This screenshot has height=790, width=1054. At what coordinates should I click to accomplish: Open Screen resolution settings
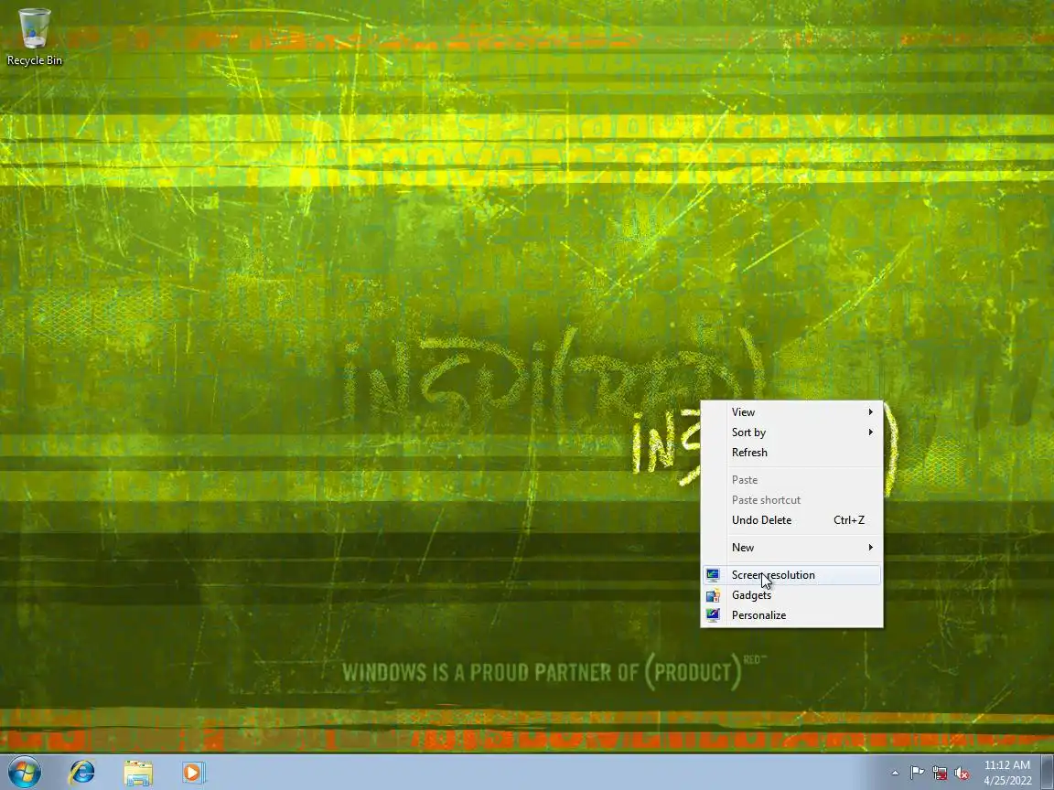791,575
